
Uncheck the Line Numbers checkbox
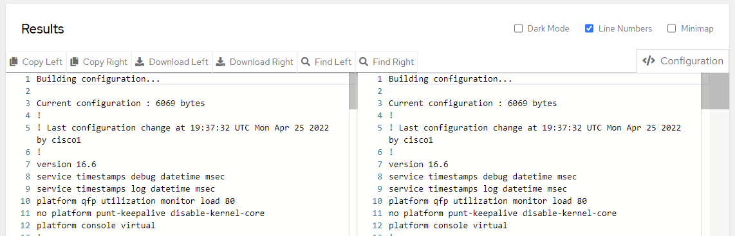[589, 28]
